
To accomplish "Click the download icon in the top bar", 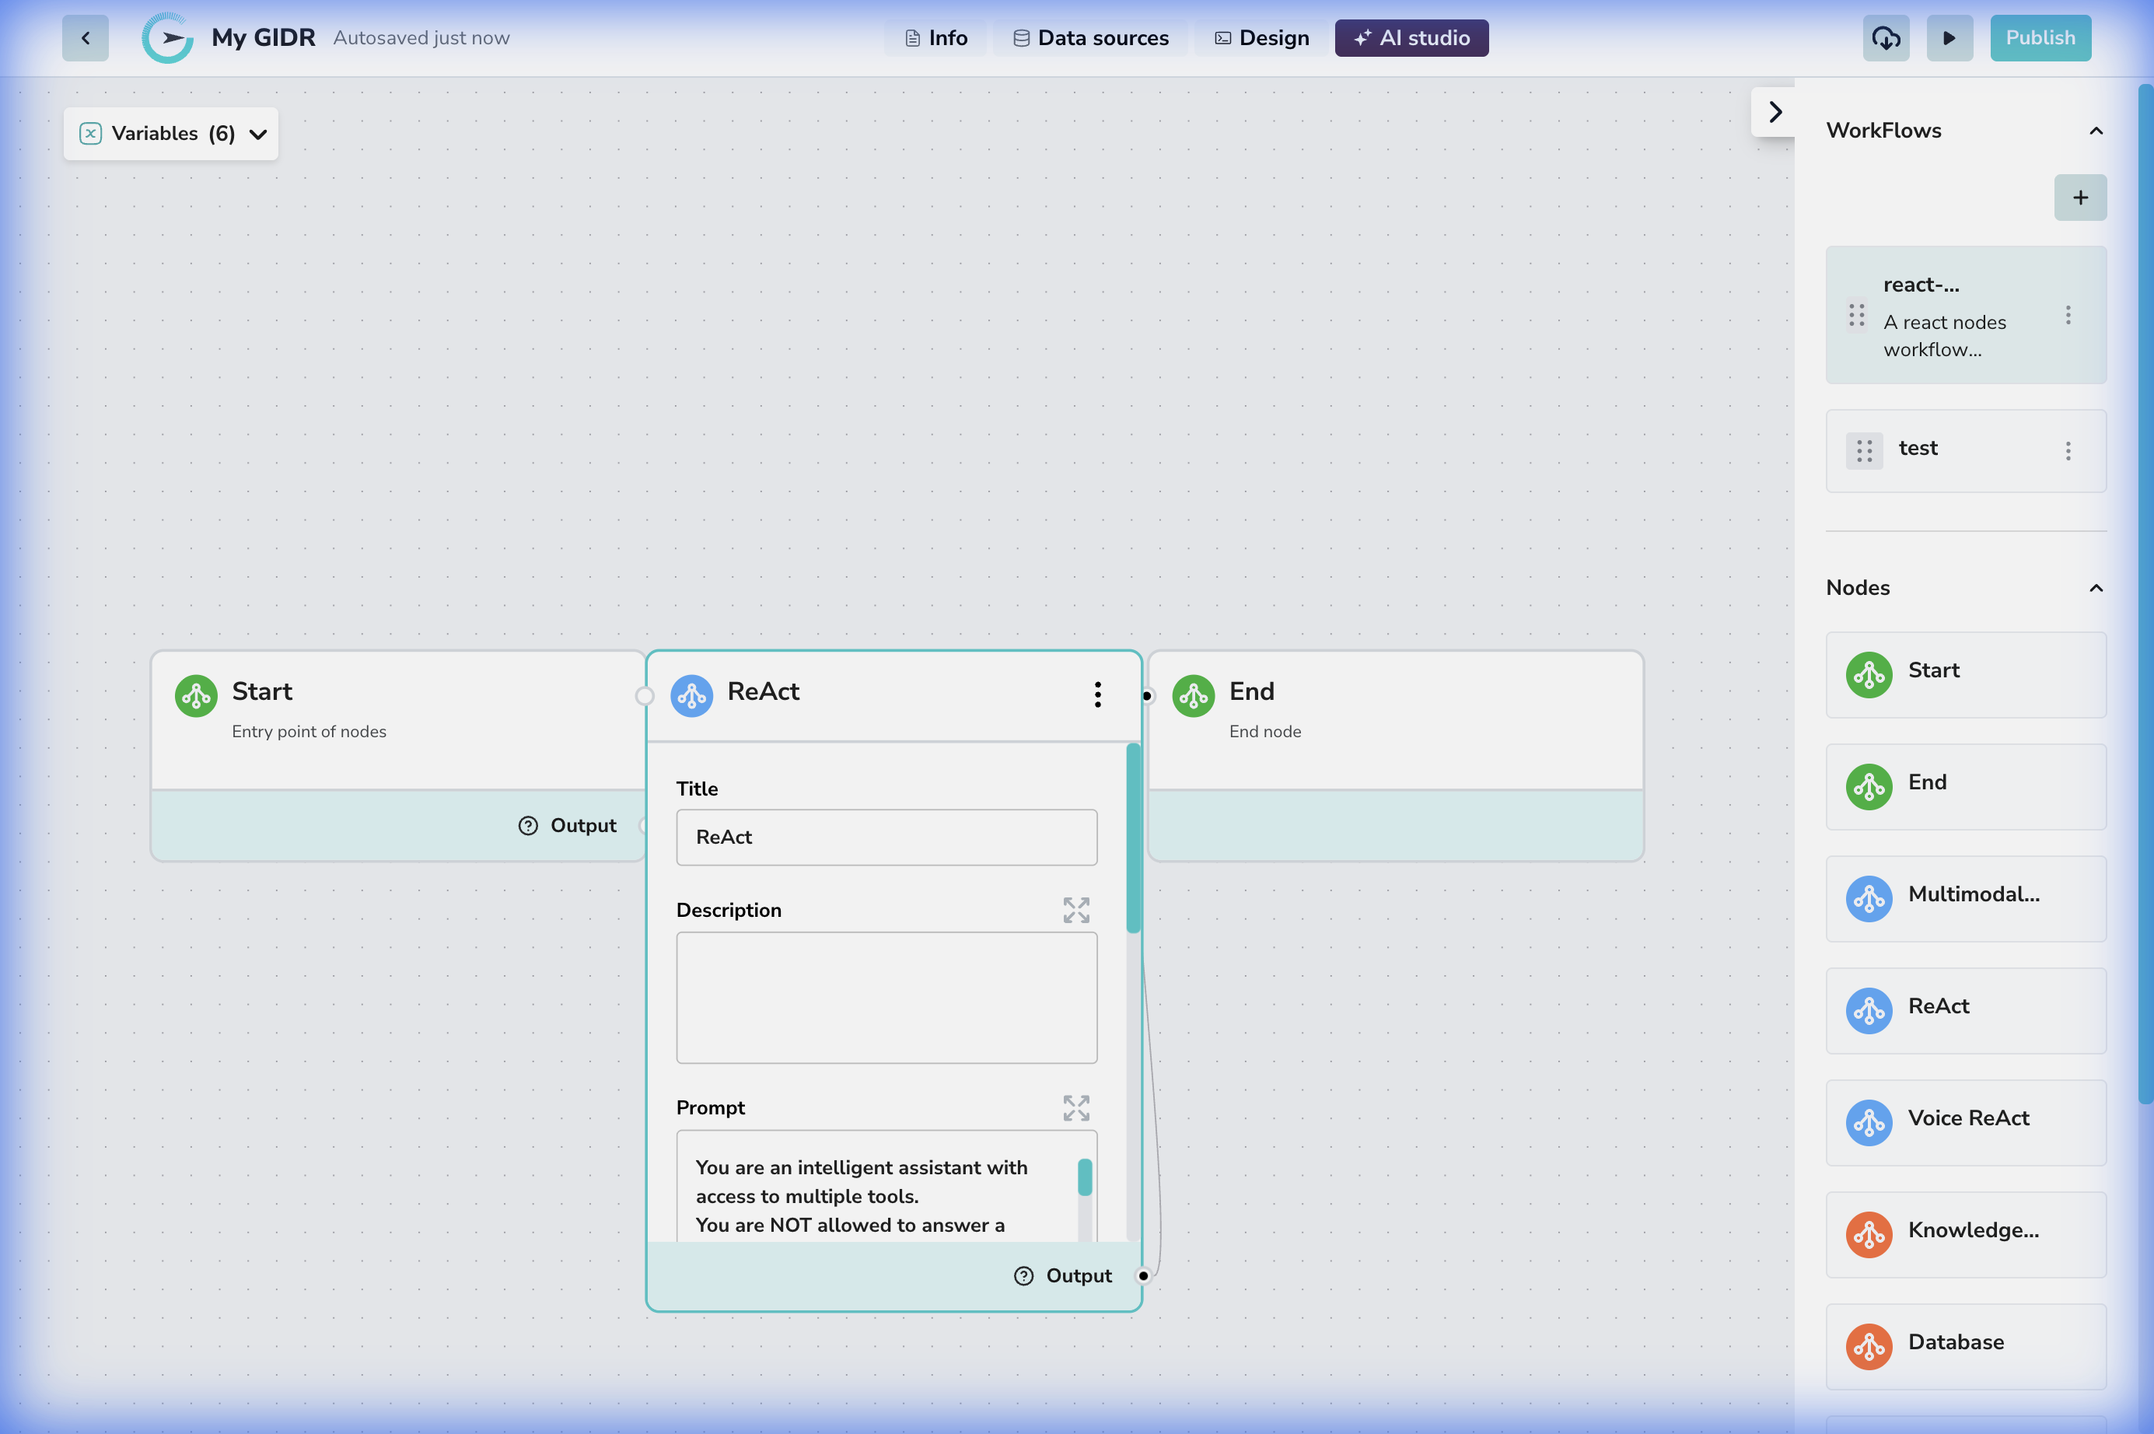I will tap(1885, 37).
